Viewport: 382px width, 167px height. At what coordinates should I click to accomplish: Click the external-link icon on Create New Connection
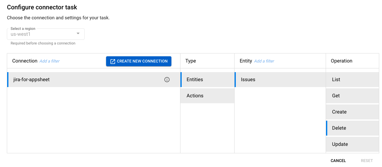coord(113,61)
